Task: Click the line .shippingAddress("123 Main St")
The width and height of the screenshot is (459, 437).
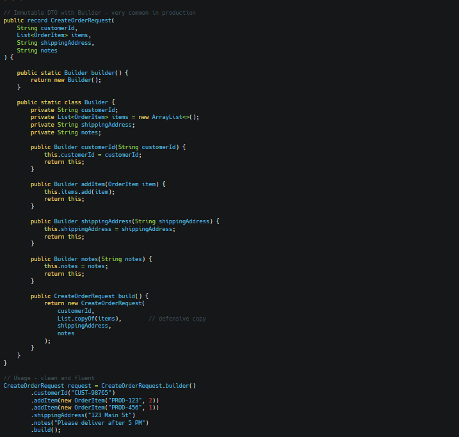Action: 83,415
